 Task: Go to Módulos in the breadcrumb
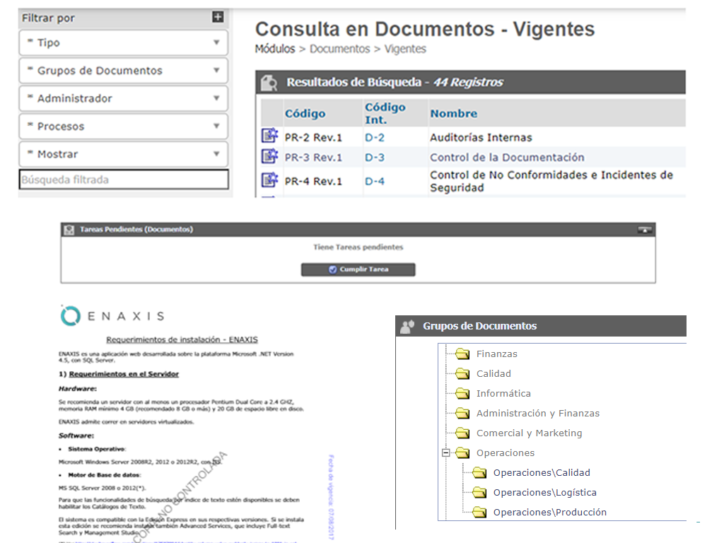(x=275, y=49)
